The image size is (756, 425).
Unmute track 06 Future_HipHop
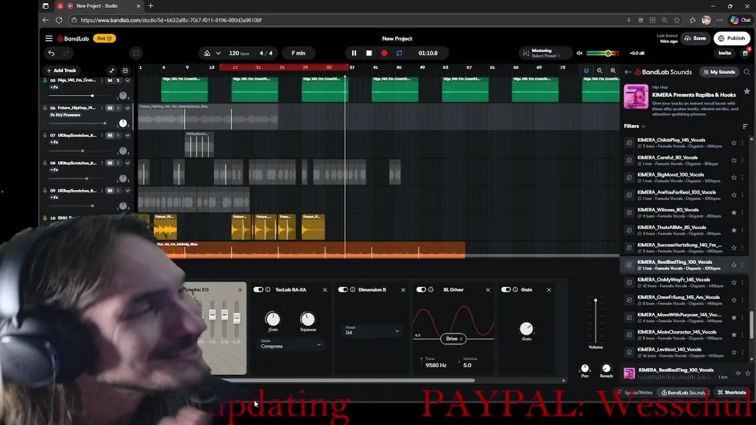110,108
